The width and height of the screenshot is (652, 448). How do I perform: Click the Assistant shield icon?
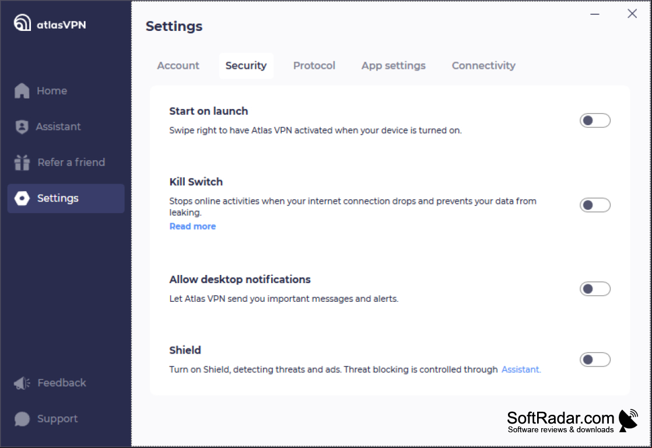click(x=22, y=126)
